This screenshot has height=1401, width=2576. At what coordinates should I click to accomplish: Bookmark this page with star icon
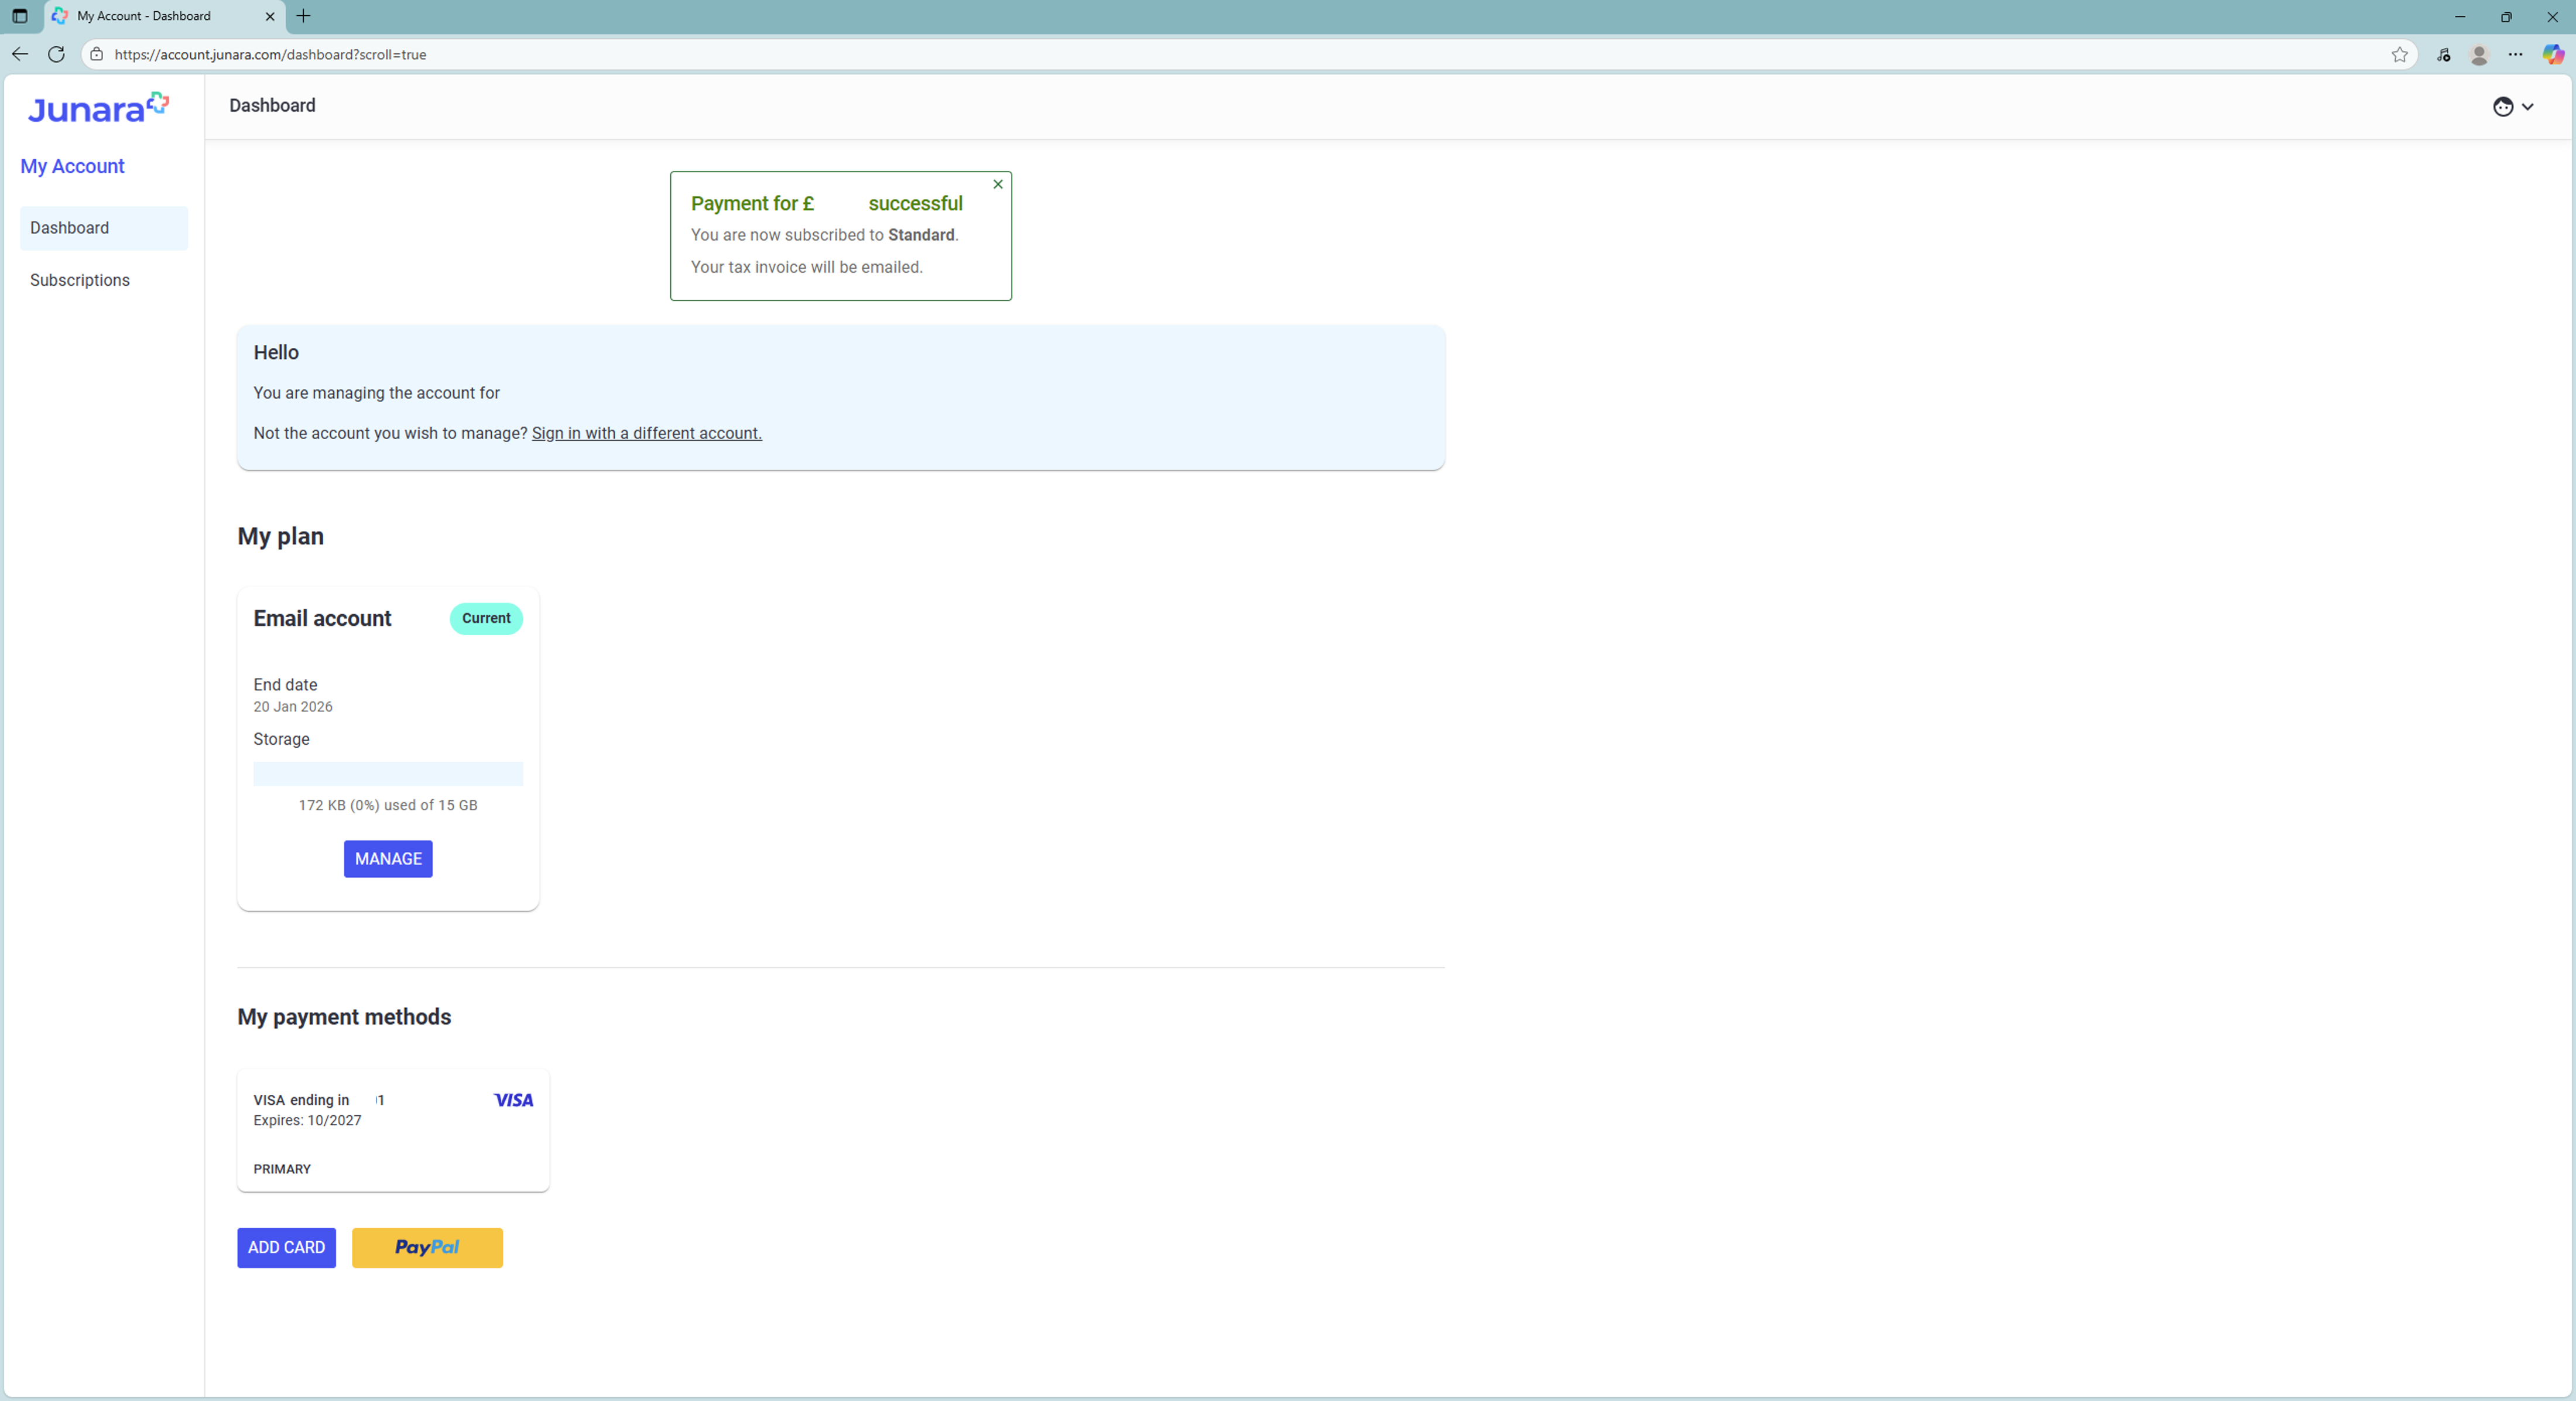point(2399,54)
